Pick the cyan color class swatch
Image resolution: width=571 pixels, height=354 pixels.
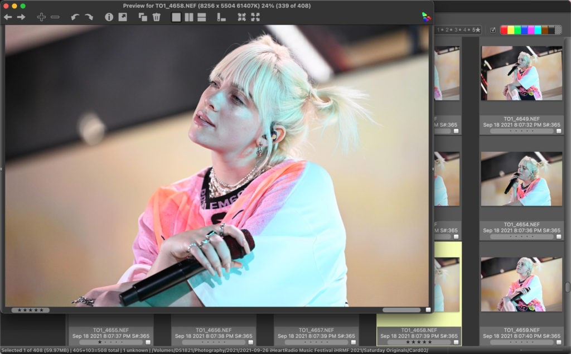538,30
